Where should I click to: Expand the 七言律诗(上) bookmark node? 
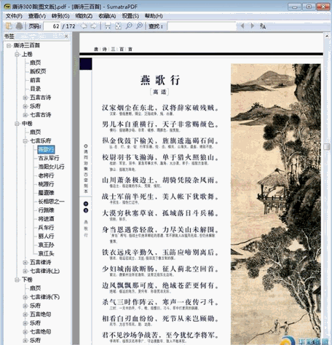coord(25,271)
